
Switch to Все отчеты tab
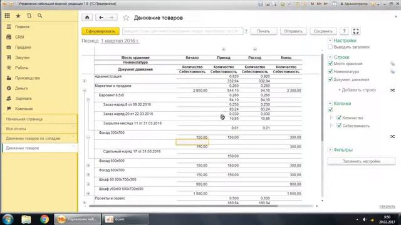coord(39,129)
